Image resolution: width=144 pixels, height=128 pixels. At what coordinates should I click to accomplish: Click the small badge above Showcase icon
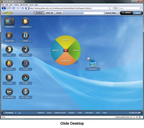89,59
